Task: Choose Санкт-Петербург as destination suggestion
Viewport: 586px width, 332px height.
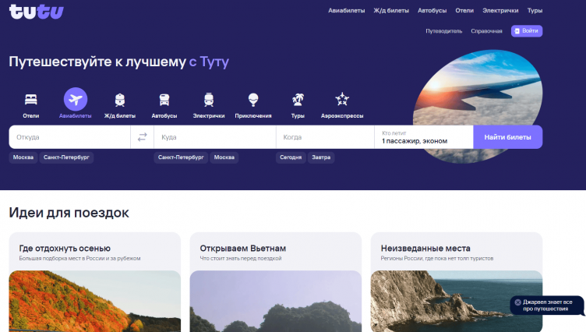Action: tap(181, 157)
